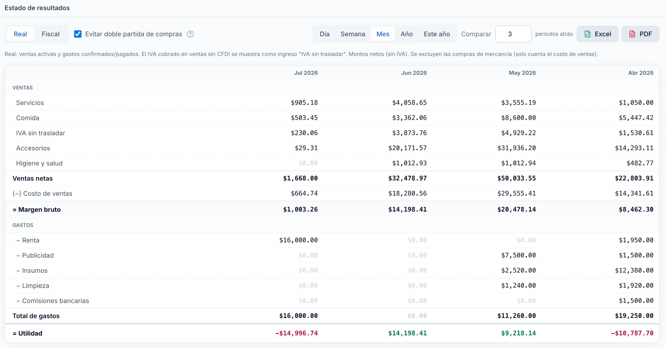Click the – Limpieza expense label
The height and width of the screenshot is (348, 666).
point(33,286)
